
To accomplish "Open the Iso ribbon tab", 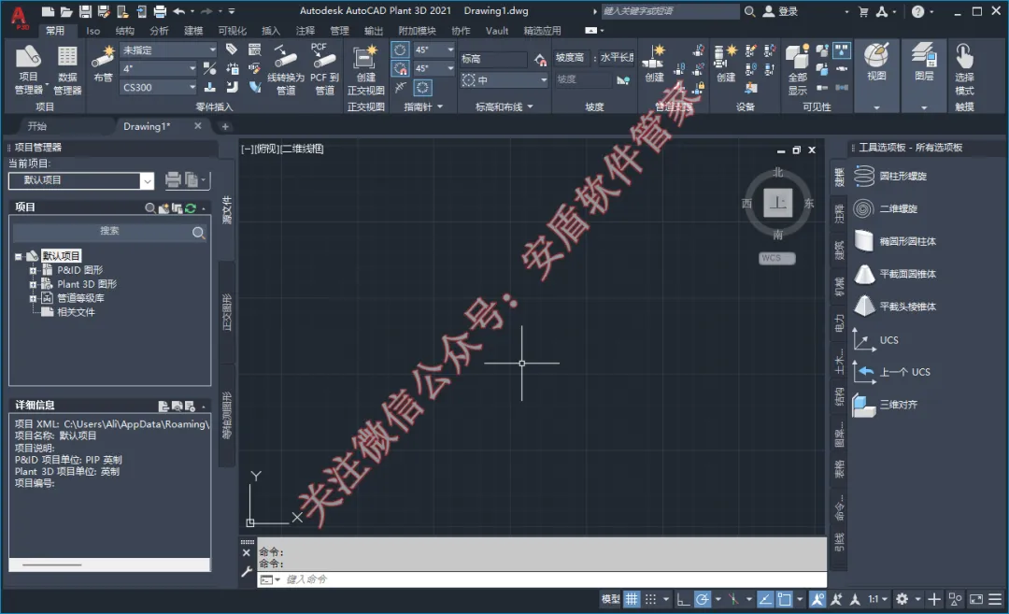I will click(x=93, y=30).
